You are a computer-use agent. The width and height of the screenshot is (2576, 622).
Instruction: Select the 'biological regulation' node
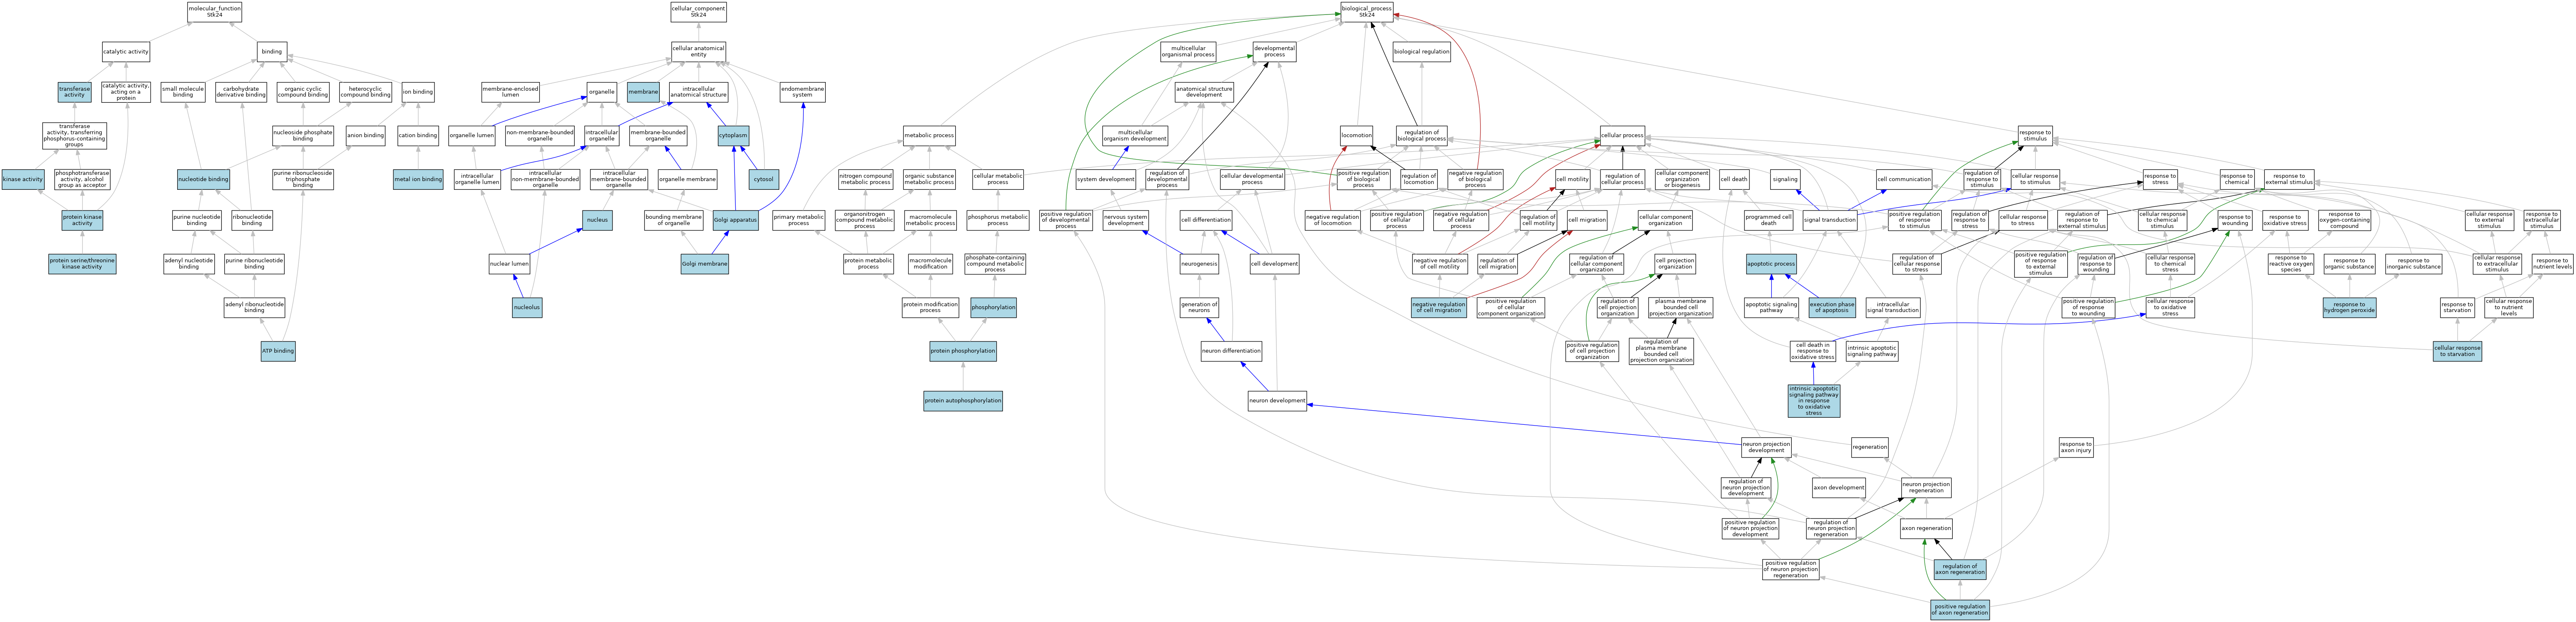click(1421, 51)
